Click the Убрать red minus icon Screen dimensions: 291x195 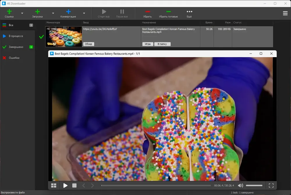pyautogui.click(x=148, y=12)
